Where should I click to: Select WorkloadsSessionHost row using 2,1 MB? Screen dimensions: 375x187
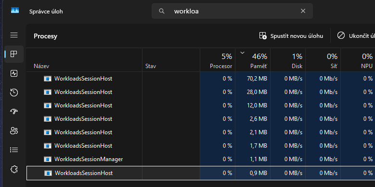(201, 132)
